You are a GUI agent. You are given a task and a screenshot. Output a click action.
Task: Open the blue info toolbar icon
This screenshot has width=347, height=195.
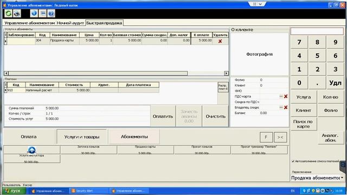tap(34, 14)
